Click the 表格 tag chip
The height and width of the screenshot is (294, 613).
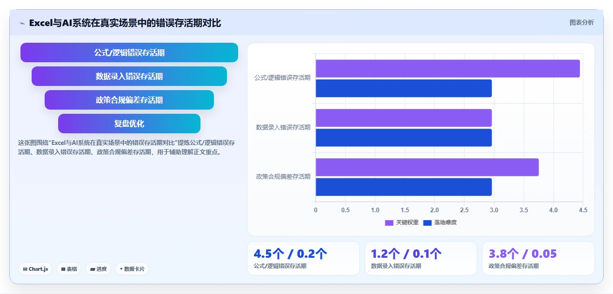69,269
